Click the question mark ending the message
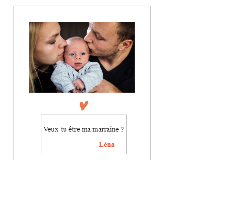The image size is (246, 216). [x=122, y=129]
